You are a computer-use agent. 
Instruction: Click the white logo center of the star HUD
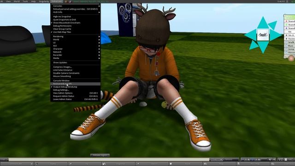click(263, 35)
